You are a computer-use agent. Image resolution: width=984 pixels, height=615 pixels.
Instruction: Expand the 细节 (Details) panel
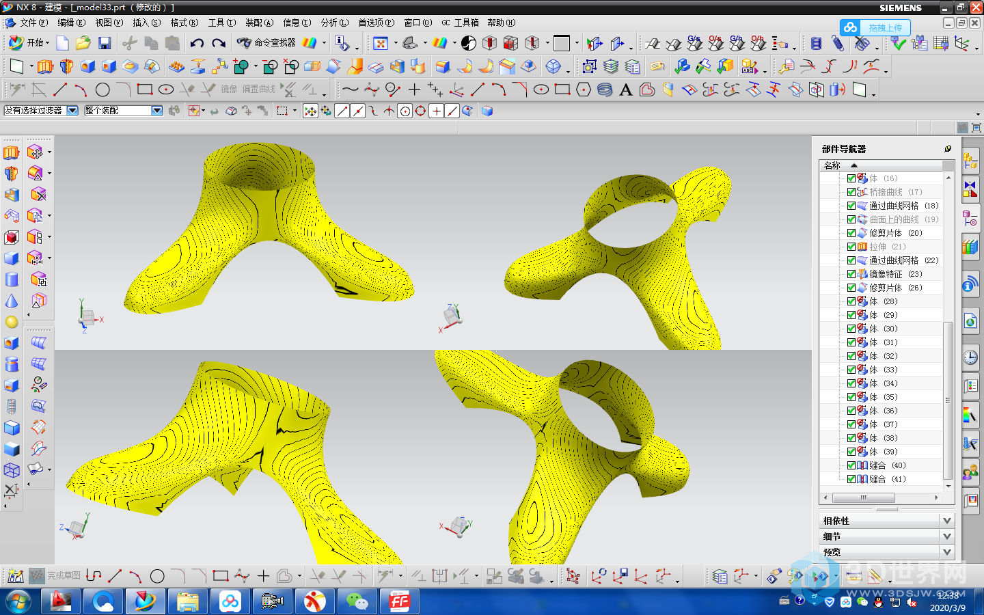point(886,536)
